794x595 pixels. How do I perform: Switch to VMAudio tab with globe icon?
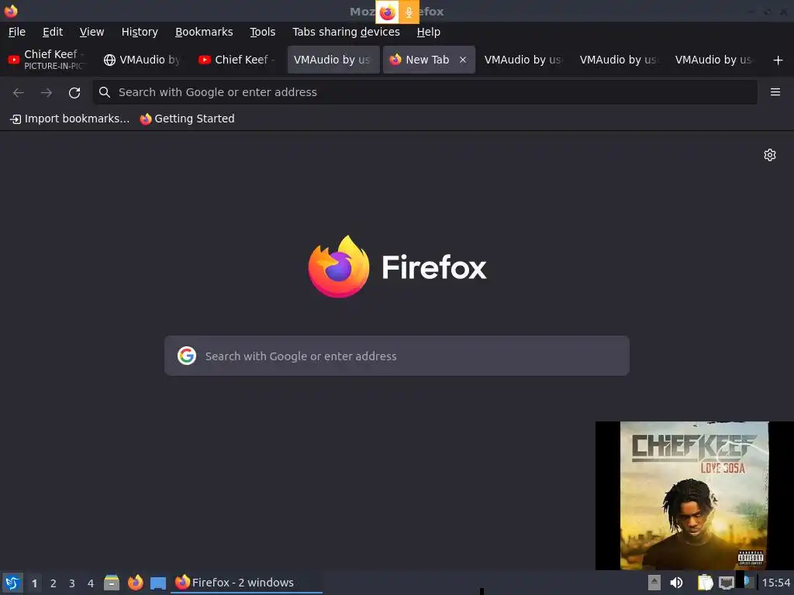(x=142, y=60)
